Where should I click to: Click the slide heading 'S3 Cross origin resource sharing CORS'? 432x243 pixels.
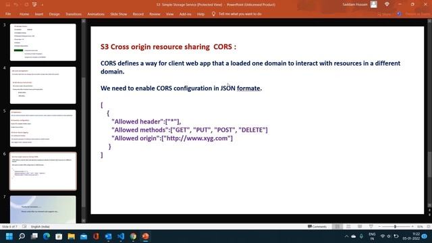168,47
